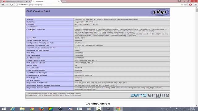Reload the phptest.php page

coord(12,5)
